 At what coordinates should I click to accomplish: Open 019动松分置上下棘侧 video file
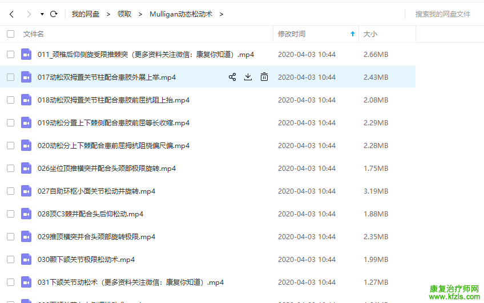114,122
